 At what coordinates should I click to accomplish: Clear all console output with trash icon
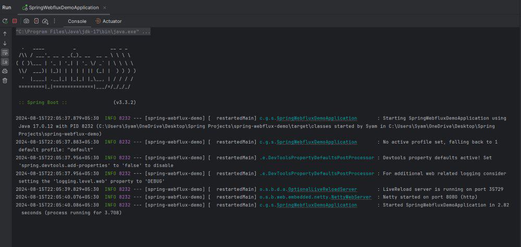pos(5,80)
